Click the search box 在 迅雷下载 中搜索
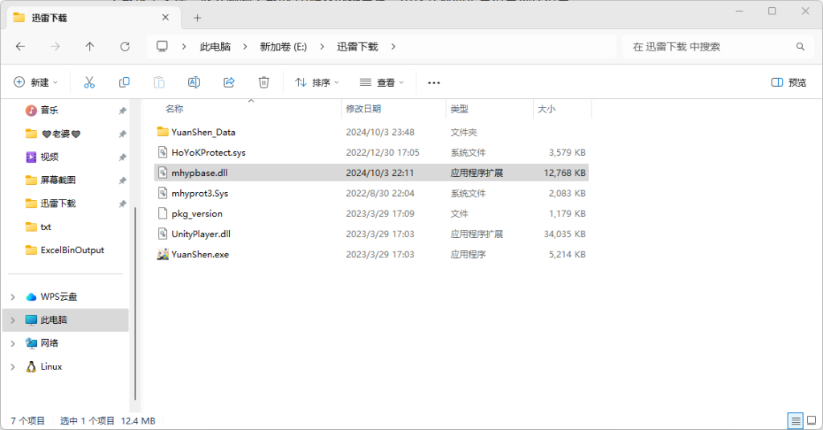823x430 pixels. click(x=716, y=47)
